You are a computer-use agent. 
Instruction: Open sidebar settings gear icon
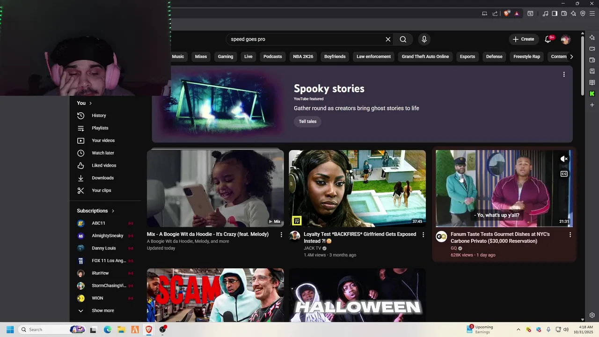[592, 315]
